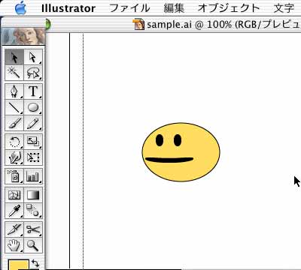Viewport: 301px width, 270px height.
Task: Click the swap fill and stroke arrows
Action: coord(35,263)
